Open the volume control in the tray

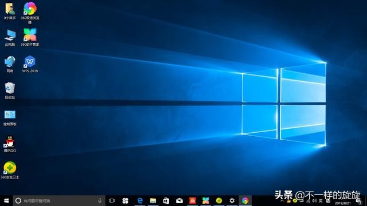[314, 201]
